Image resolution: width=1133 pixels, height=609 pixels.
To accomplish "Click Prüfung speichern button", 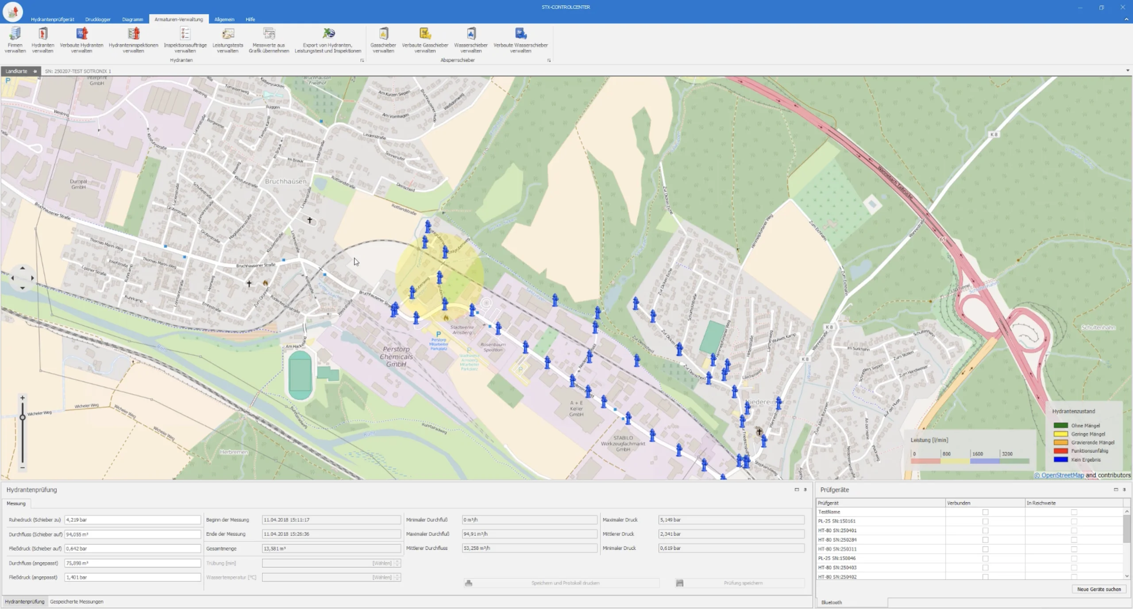I will pyautogui.click(x=739, y=583).
